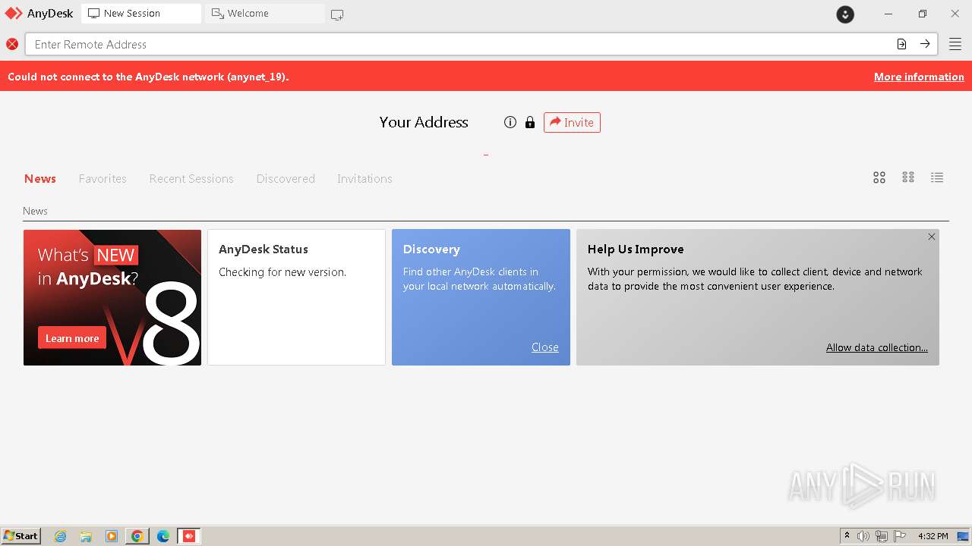Viewport: 972px width, 546px height.
Task: Open Windows Media Player from the taskbar
Action: [x=112, y=536]
